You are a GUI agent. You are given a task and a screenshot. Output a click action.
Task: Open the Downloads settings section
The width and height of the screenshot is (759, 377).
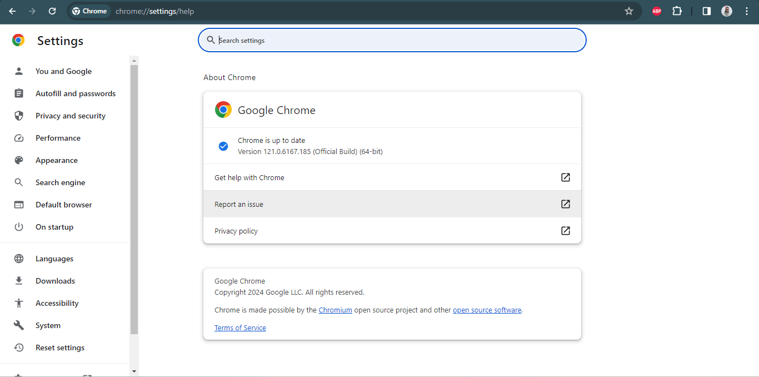point(55,281)
